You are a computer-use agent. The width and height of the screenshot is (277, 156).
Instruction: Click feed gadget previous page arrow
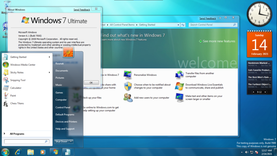(253, 92)
